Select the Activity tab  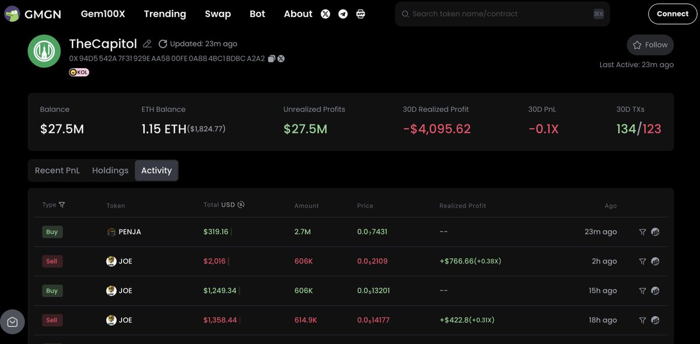click(x=156, y=170)
